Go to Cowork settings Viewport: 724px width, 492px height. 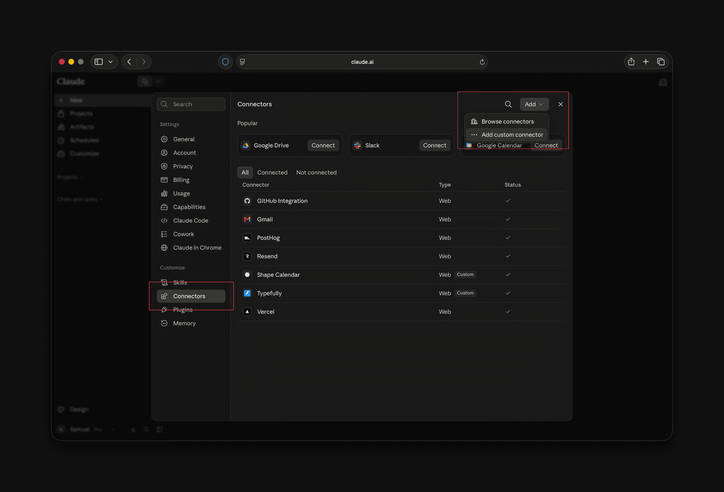pyautogui.click(x=191, y=234)
